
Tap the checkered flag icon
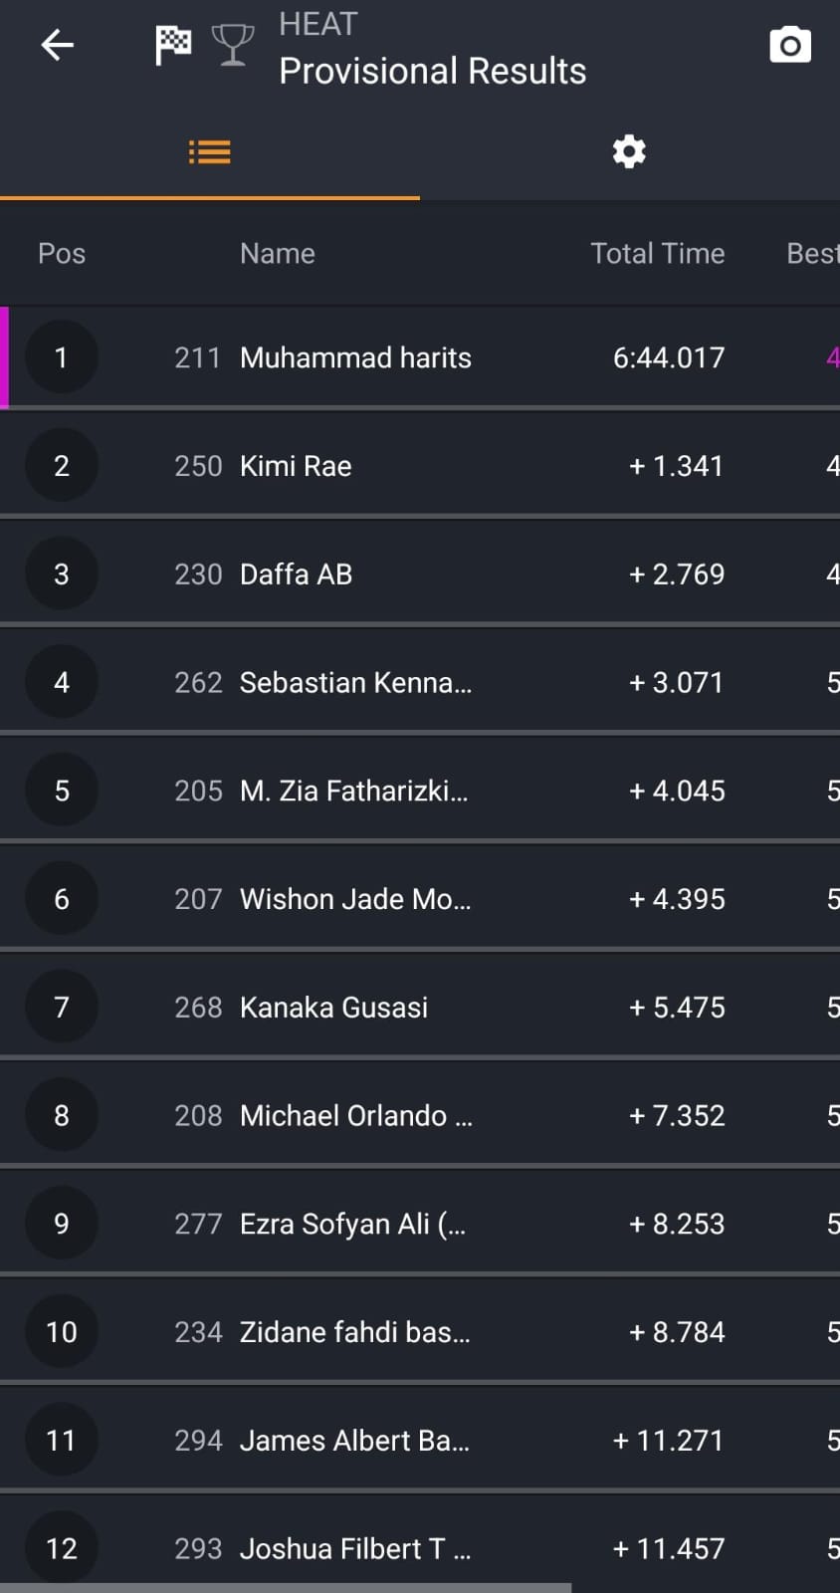[x=173, y=45]
